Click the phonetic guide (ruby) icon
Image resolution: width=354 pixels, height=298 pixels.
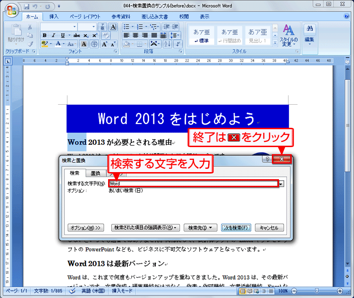[x=102, y=27]
